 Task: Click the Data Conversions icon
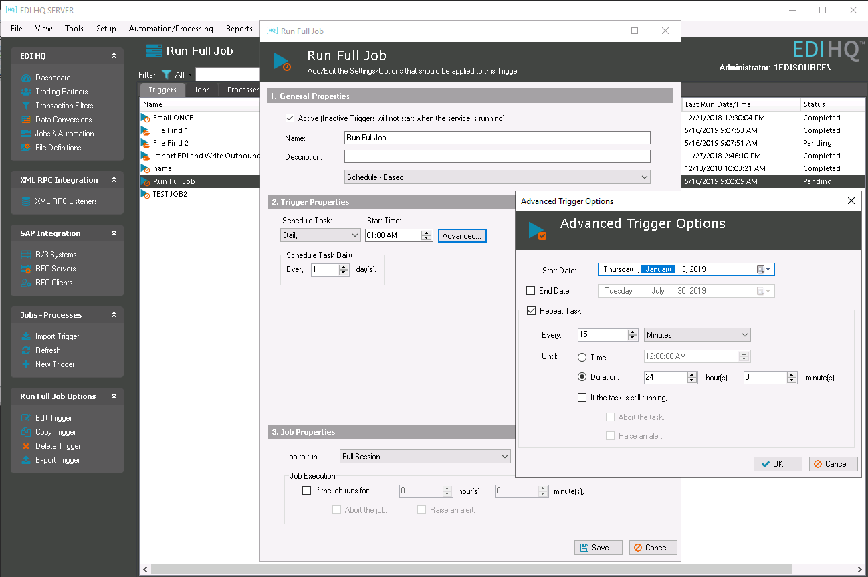point(26,120)
